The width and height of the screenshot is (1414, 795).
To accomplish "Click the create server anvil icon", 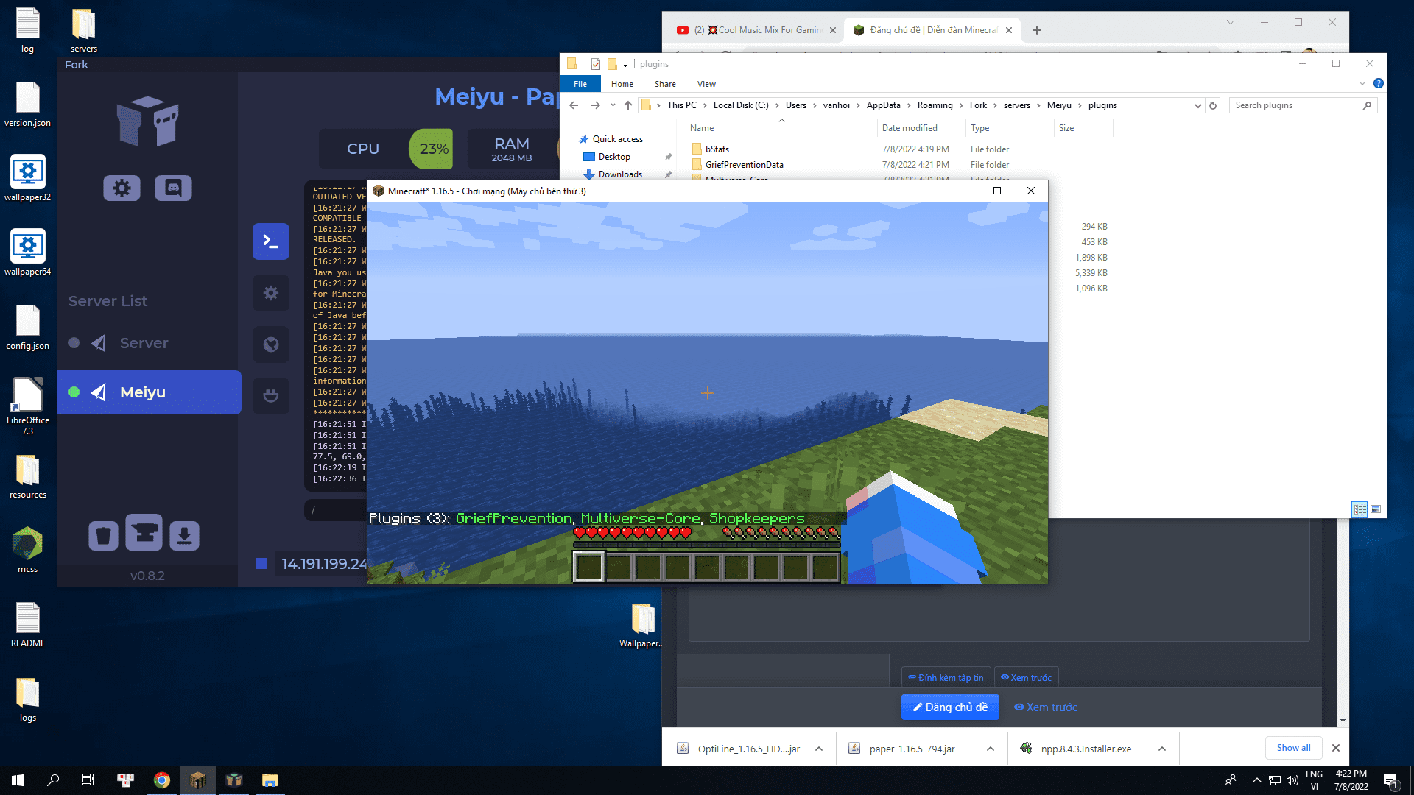I will tap(144, 533).
